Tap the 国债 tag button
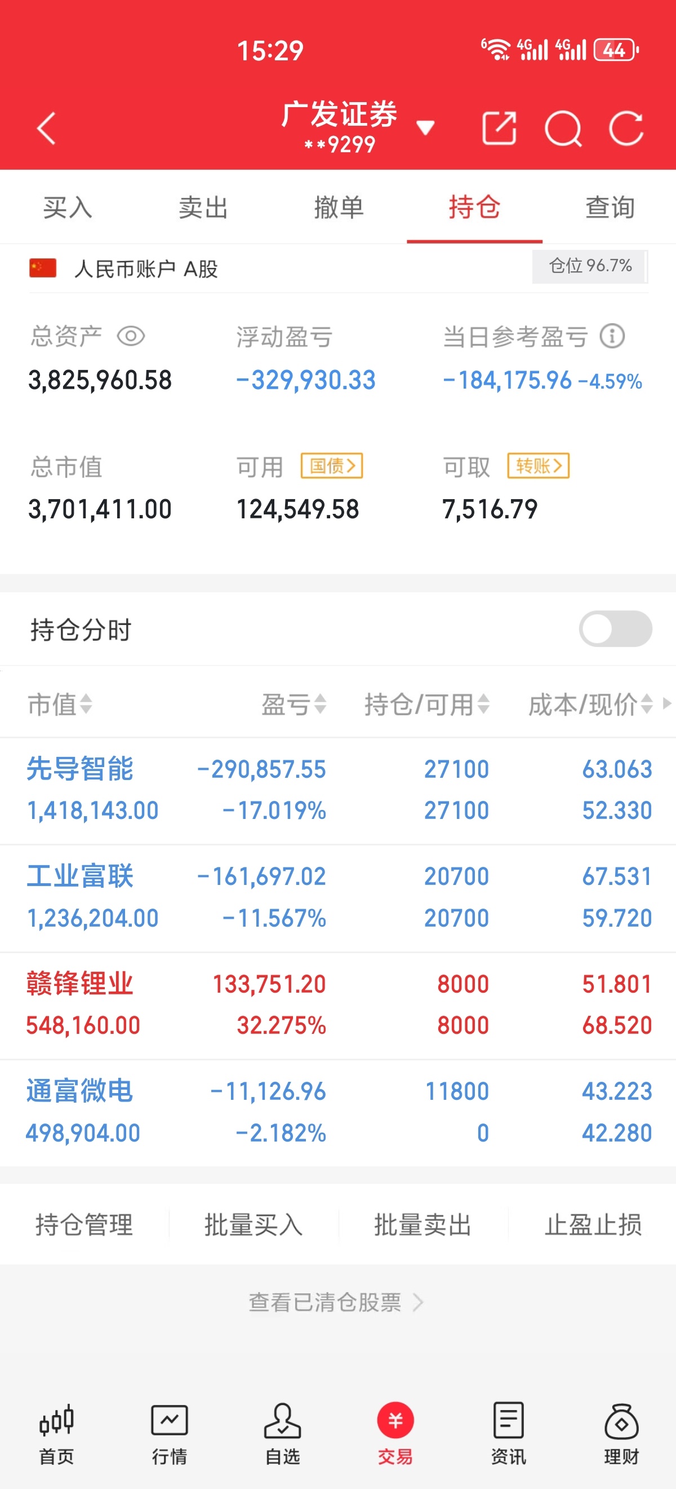This screenshot has height=1489, width=676. click(332, 465)
